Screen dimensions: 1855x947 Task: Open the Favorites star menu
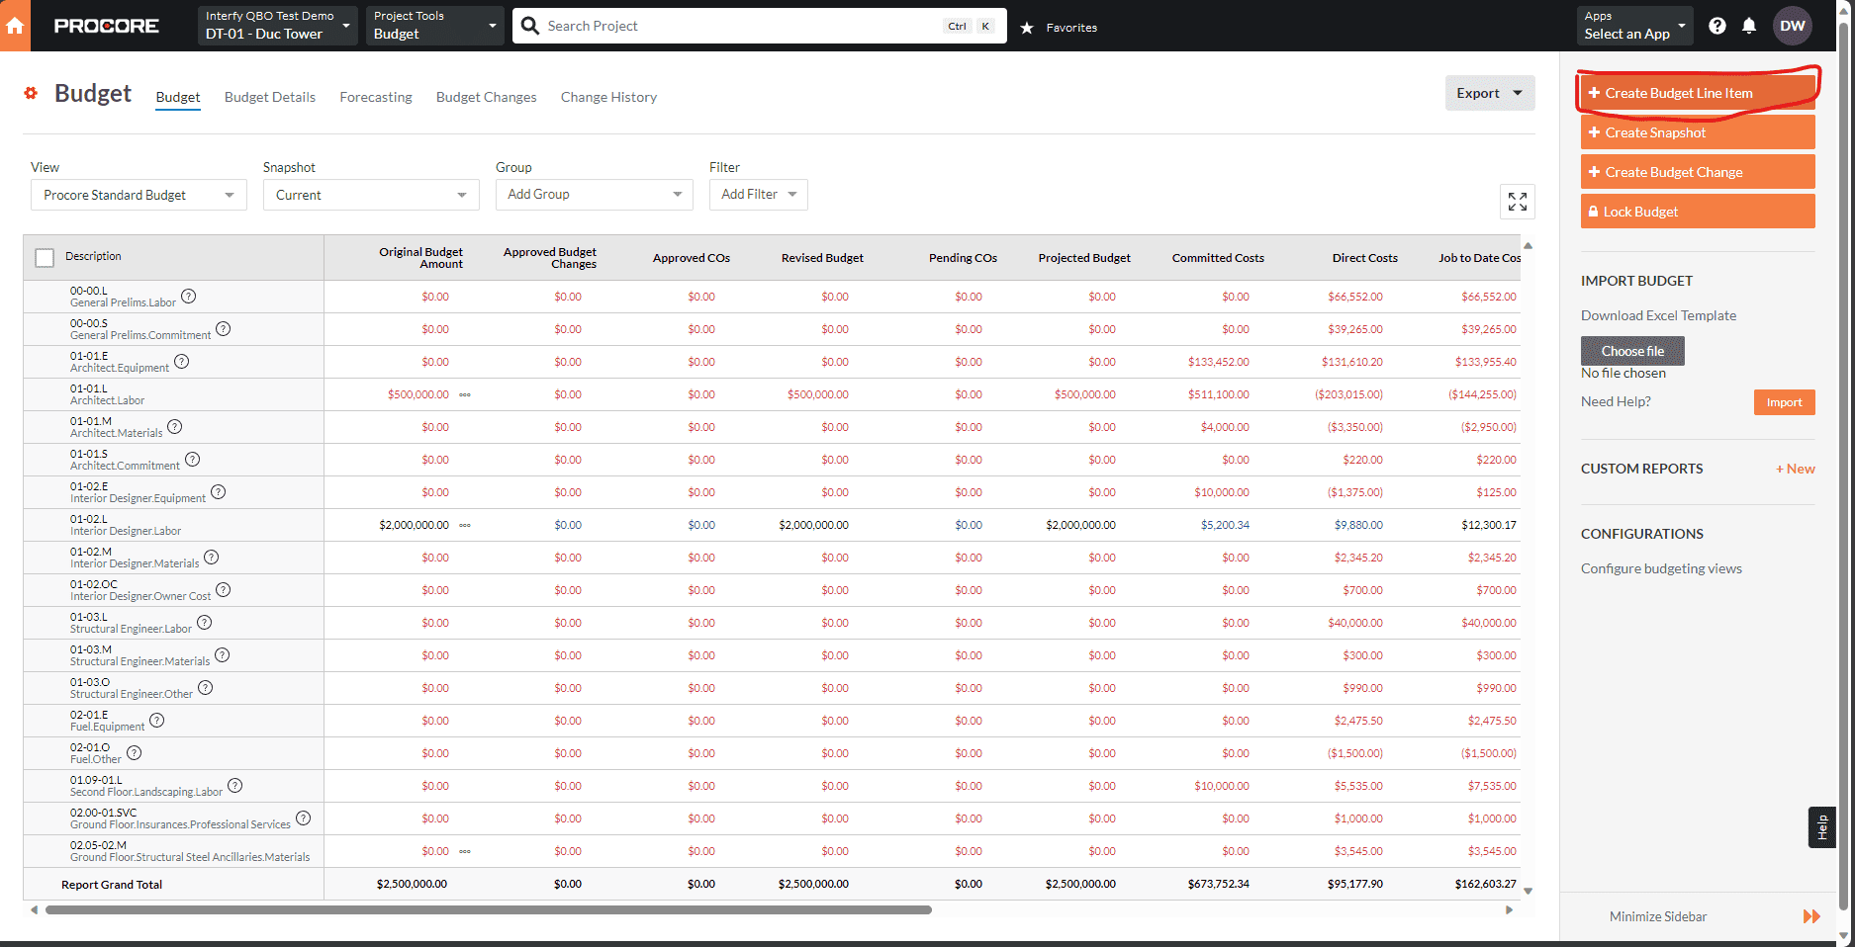pos(1027,27)
